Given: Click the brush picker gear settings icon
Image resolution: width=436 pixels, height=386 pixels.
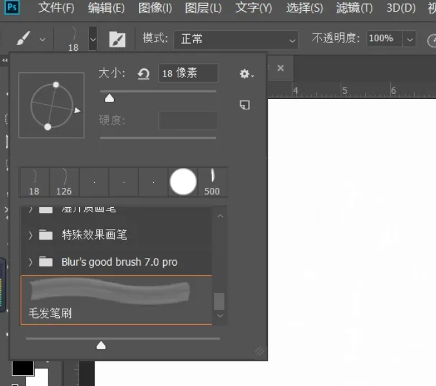Looking at the screenshot, I should tap(245, 74).
